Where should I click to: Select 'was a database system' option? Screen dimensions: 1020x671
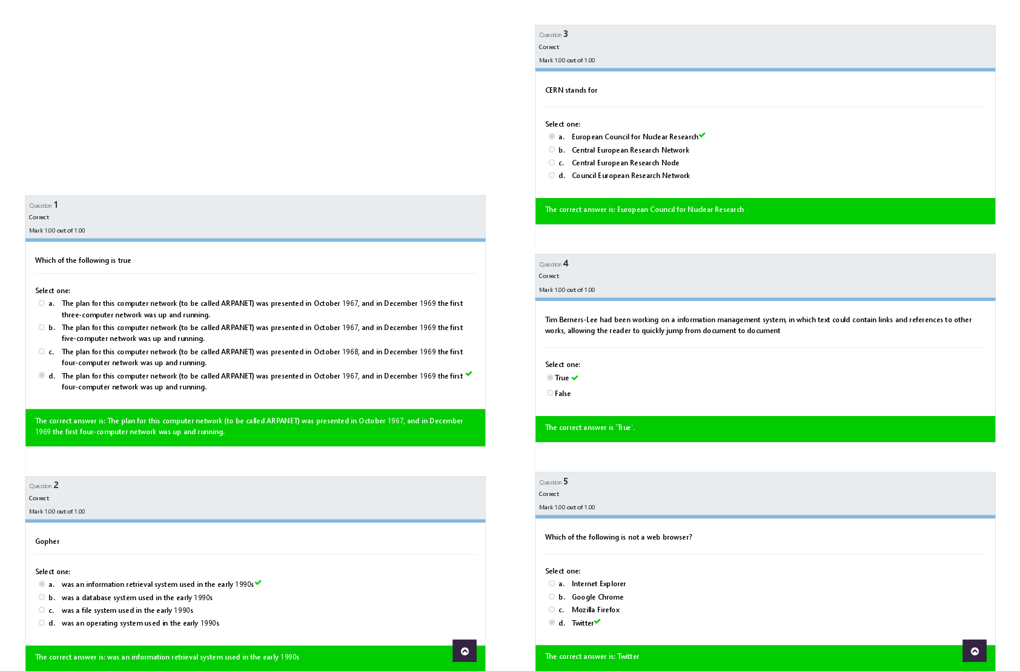(x=42, y=597)
